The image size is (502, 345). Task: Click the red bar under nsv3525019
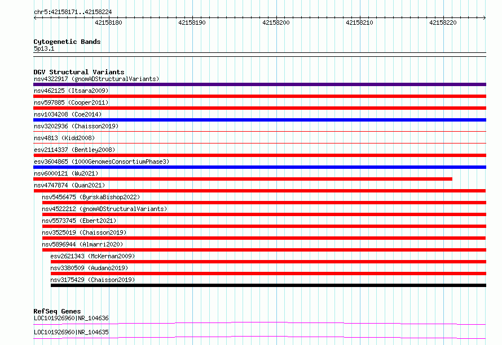tap(264, 238)
